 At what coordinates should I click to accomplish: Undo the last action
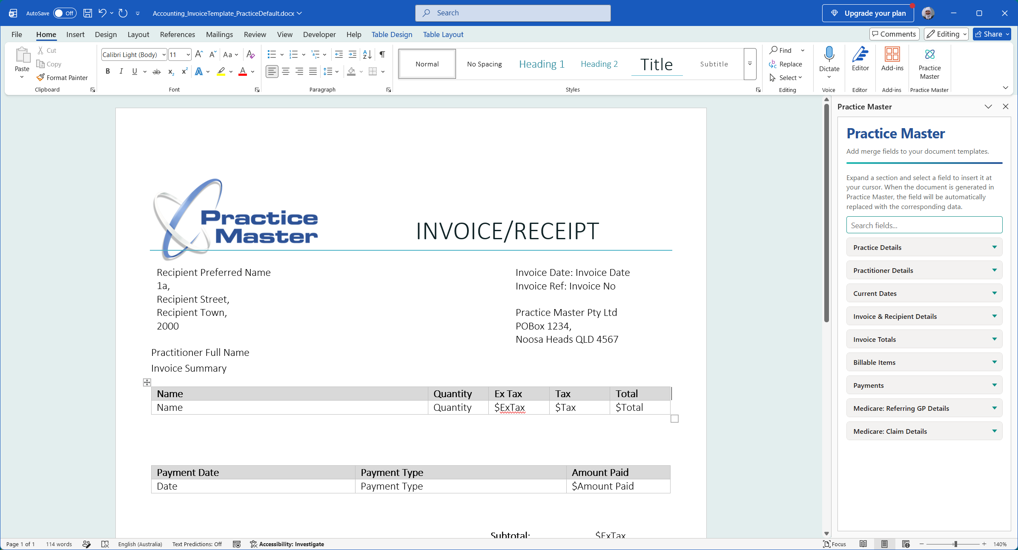(102, 13)
